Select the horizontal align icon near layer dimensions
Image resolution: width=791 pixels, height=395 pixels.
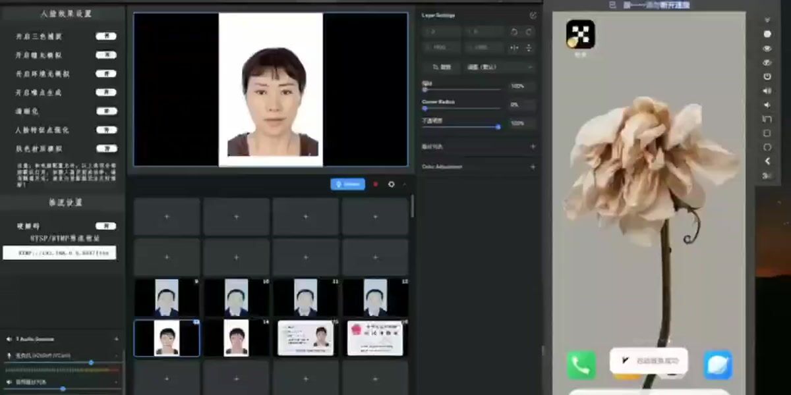point(515,47)
